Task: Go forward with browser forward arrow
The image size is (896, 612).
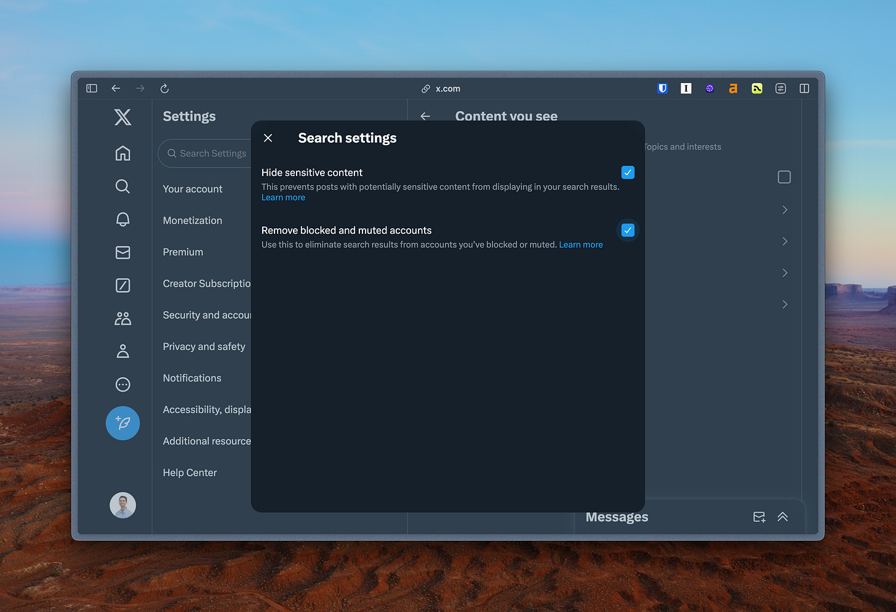Action: pos(140,89)
